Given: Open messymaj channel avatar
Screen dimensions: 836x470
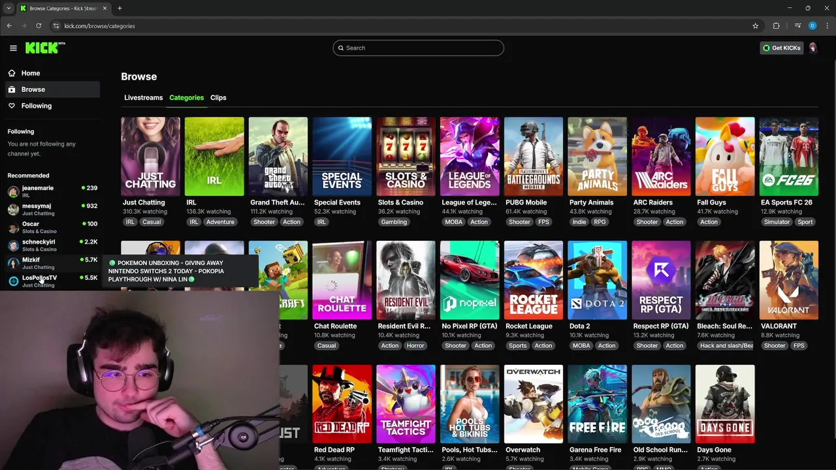Looking at the screenshot, I should (x=13, y=210).
